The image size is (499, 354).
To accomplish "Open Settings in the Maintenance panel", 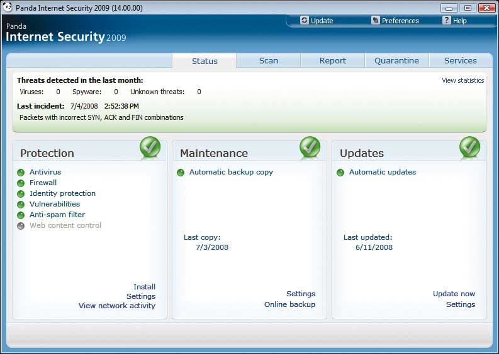I will click(x=301, y=294).
